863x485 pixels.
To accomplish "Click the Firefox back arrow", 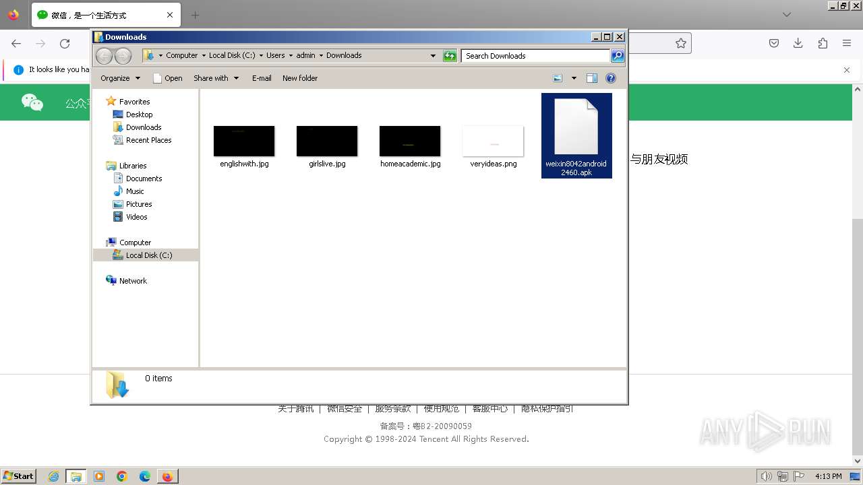I will point(16,43).
